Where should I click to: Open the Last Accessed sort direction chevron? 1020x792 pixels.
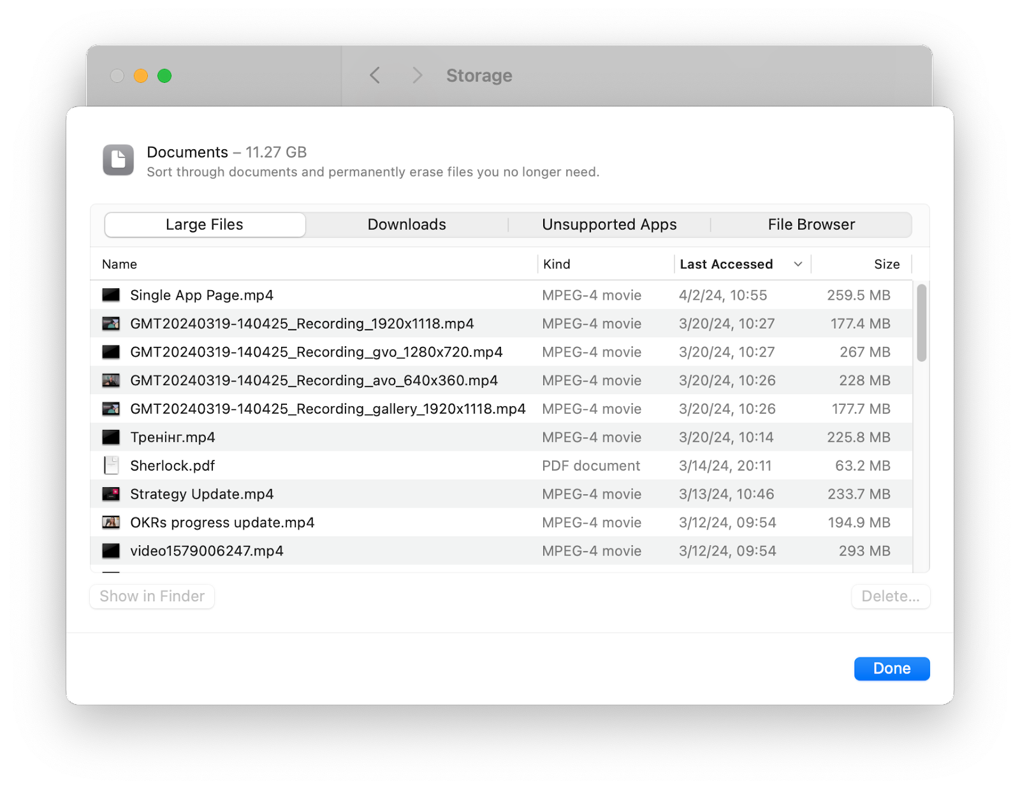(x=798, y=264)
